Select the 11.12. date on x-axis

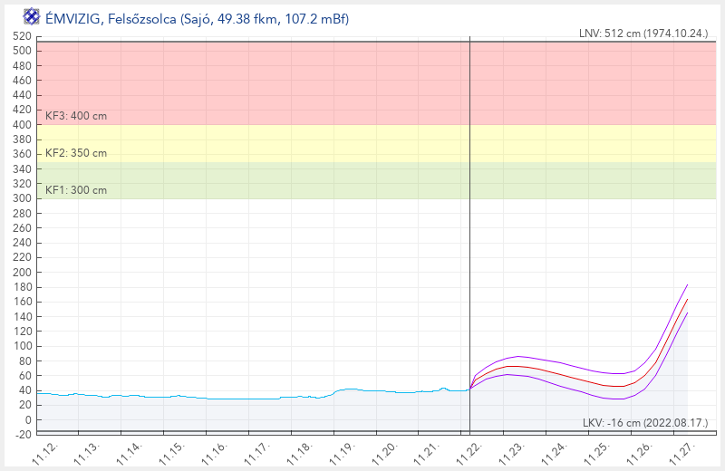click(45, 449)
